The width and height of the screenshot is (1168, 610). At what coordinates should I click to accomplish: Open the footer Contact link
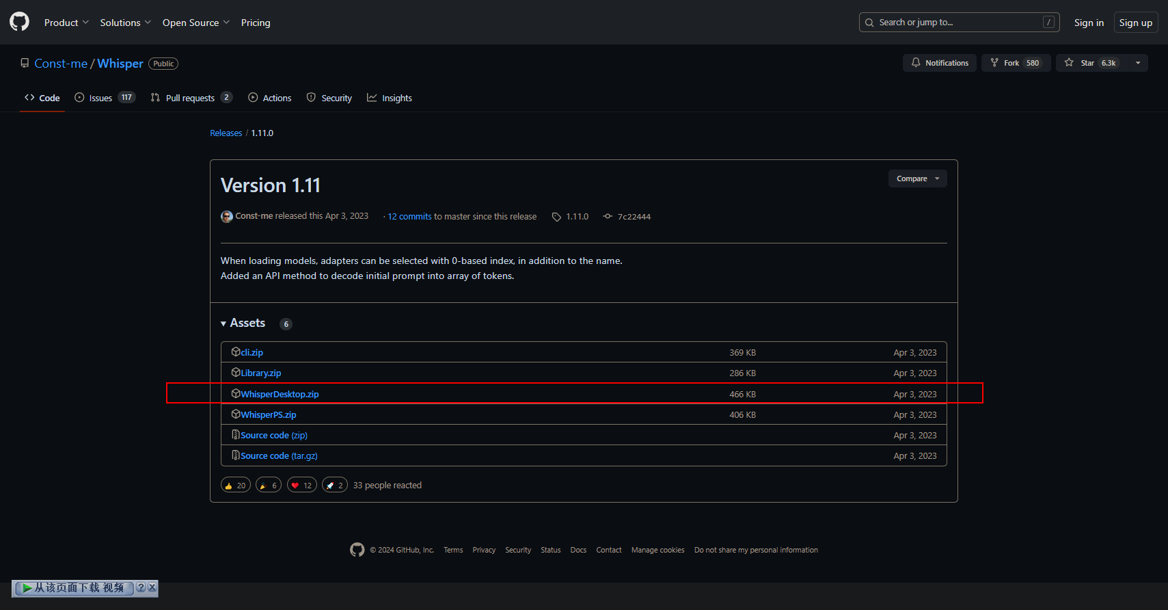609,551
